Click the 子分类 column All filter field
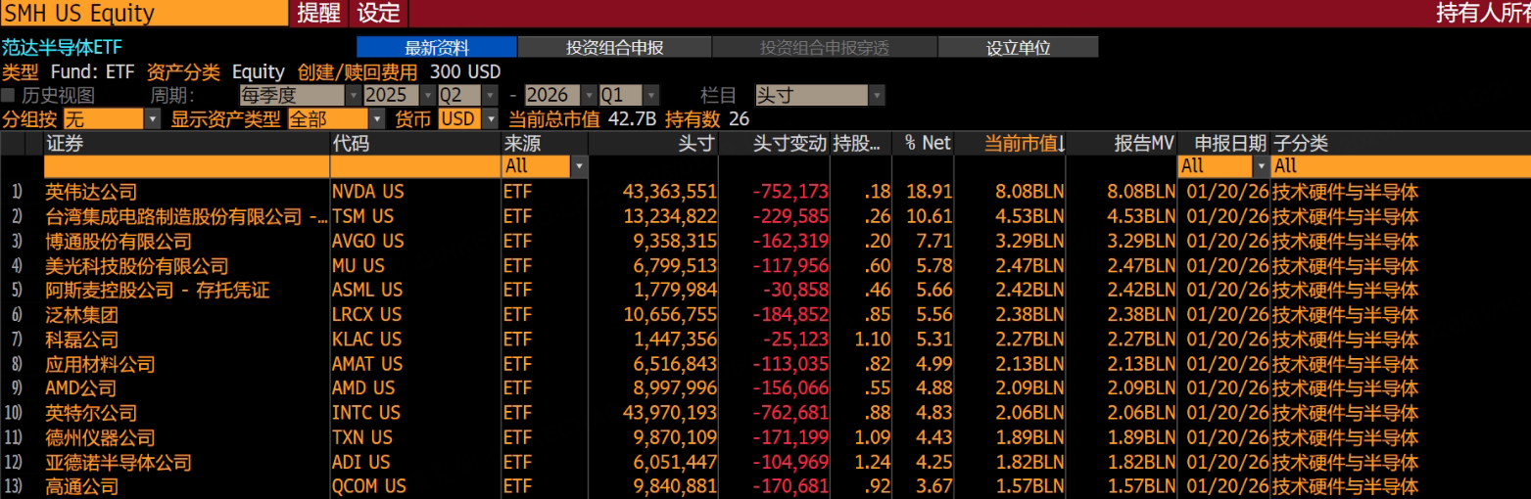 tap(1401, 166)
